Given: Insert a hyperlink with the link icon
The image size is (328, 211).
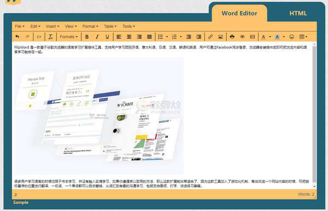Looking at the screenshot, I should pos(210,37).
